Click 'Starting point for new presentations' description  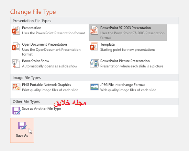127,50
